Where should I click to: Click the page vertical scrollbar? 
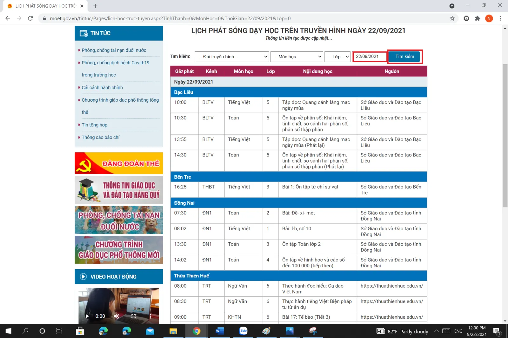[x=505, y=136]
